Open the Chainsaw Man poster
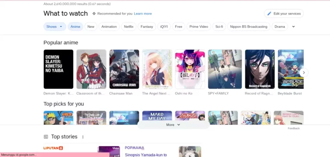The height and width of the screenshot is (157, 330). (x=124, y=69)
